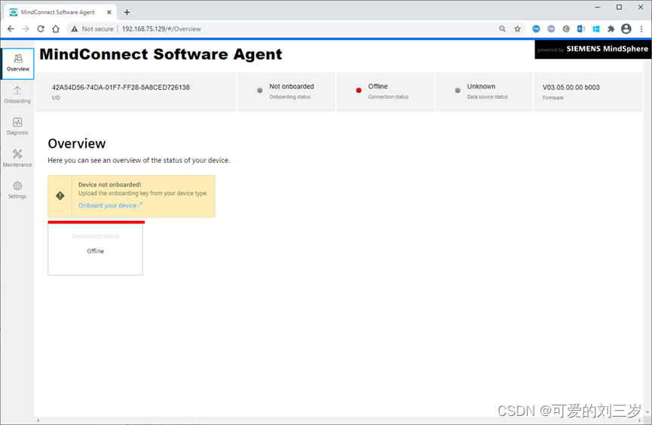Minimize the browser window
This screenshot has width=652, height=425.
click(x=598, y=7)
